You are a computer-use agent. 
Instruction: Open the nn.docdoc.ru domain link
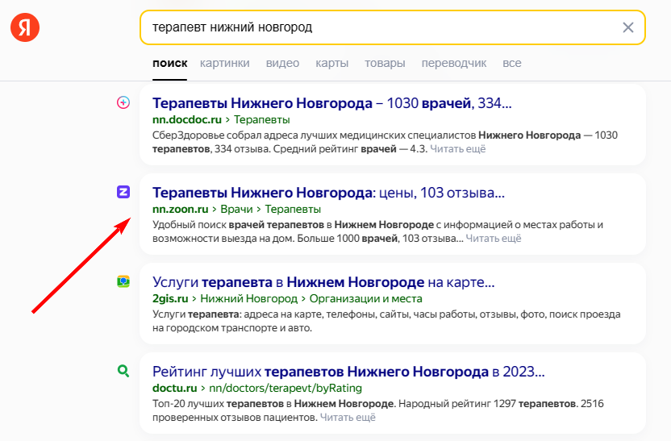tap(187, 120)
